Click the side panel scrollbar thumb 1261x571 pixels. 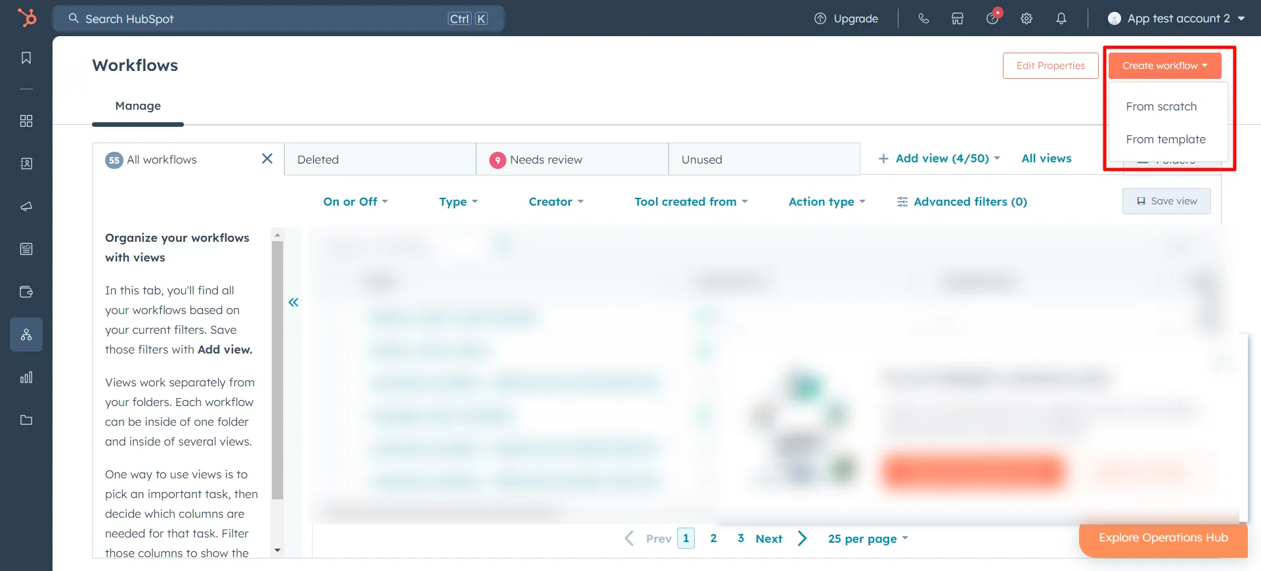(277, 370)
